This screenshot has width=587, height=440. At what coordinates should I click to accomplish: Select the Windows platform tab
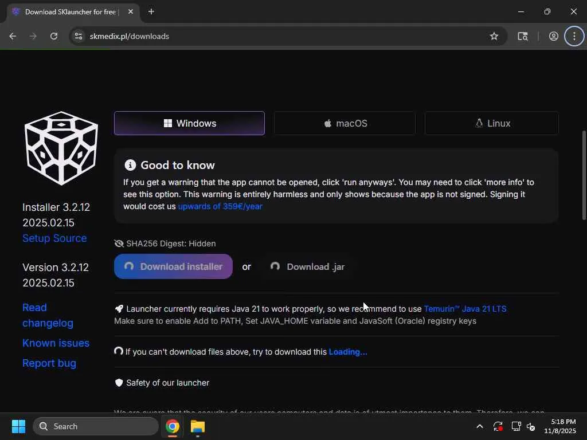tap(189, 123)
